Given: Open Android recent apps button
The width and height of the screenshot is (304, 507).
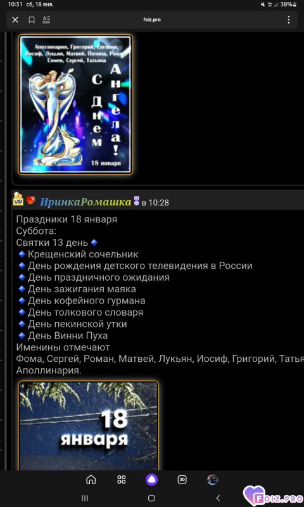Looking at the screenshot, I should (85, 498).
